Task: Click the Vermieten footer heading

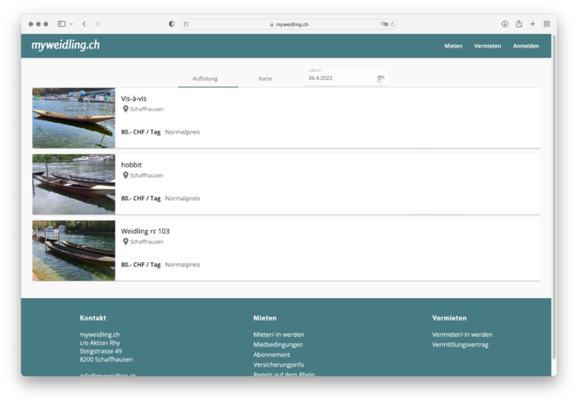Action: point(450,318)
